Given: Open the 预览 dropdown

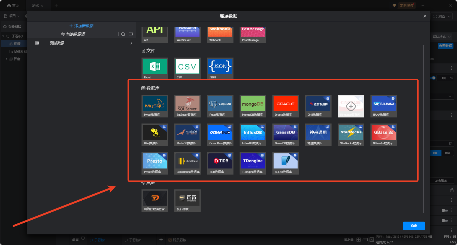Looking at the screenshot, I should (x=442, y=16).
